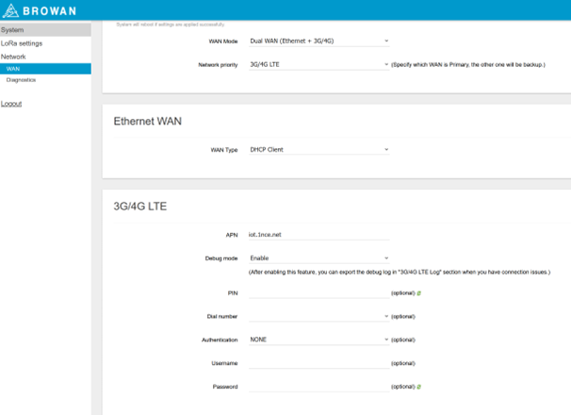Click the 3G/4G LTE section heading
Image resolution: width=571 pixels, height=415 pixels.
140,207
